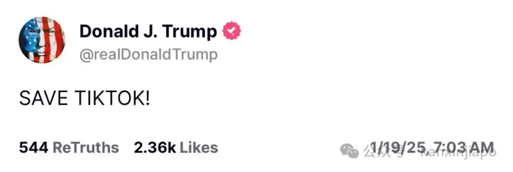Viewport: 513px width, 172px height.
Task: Click the word Likes
Action: tap(199, 147)
